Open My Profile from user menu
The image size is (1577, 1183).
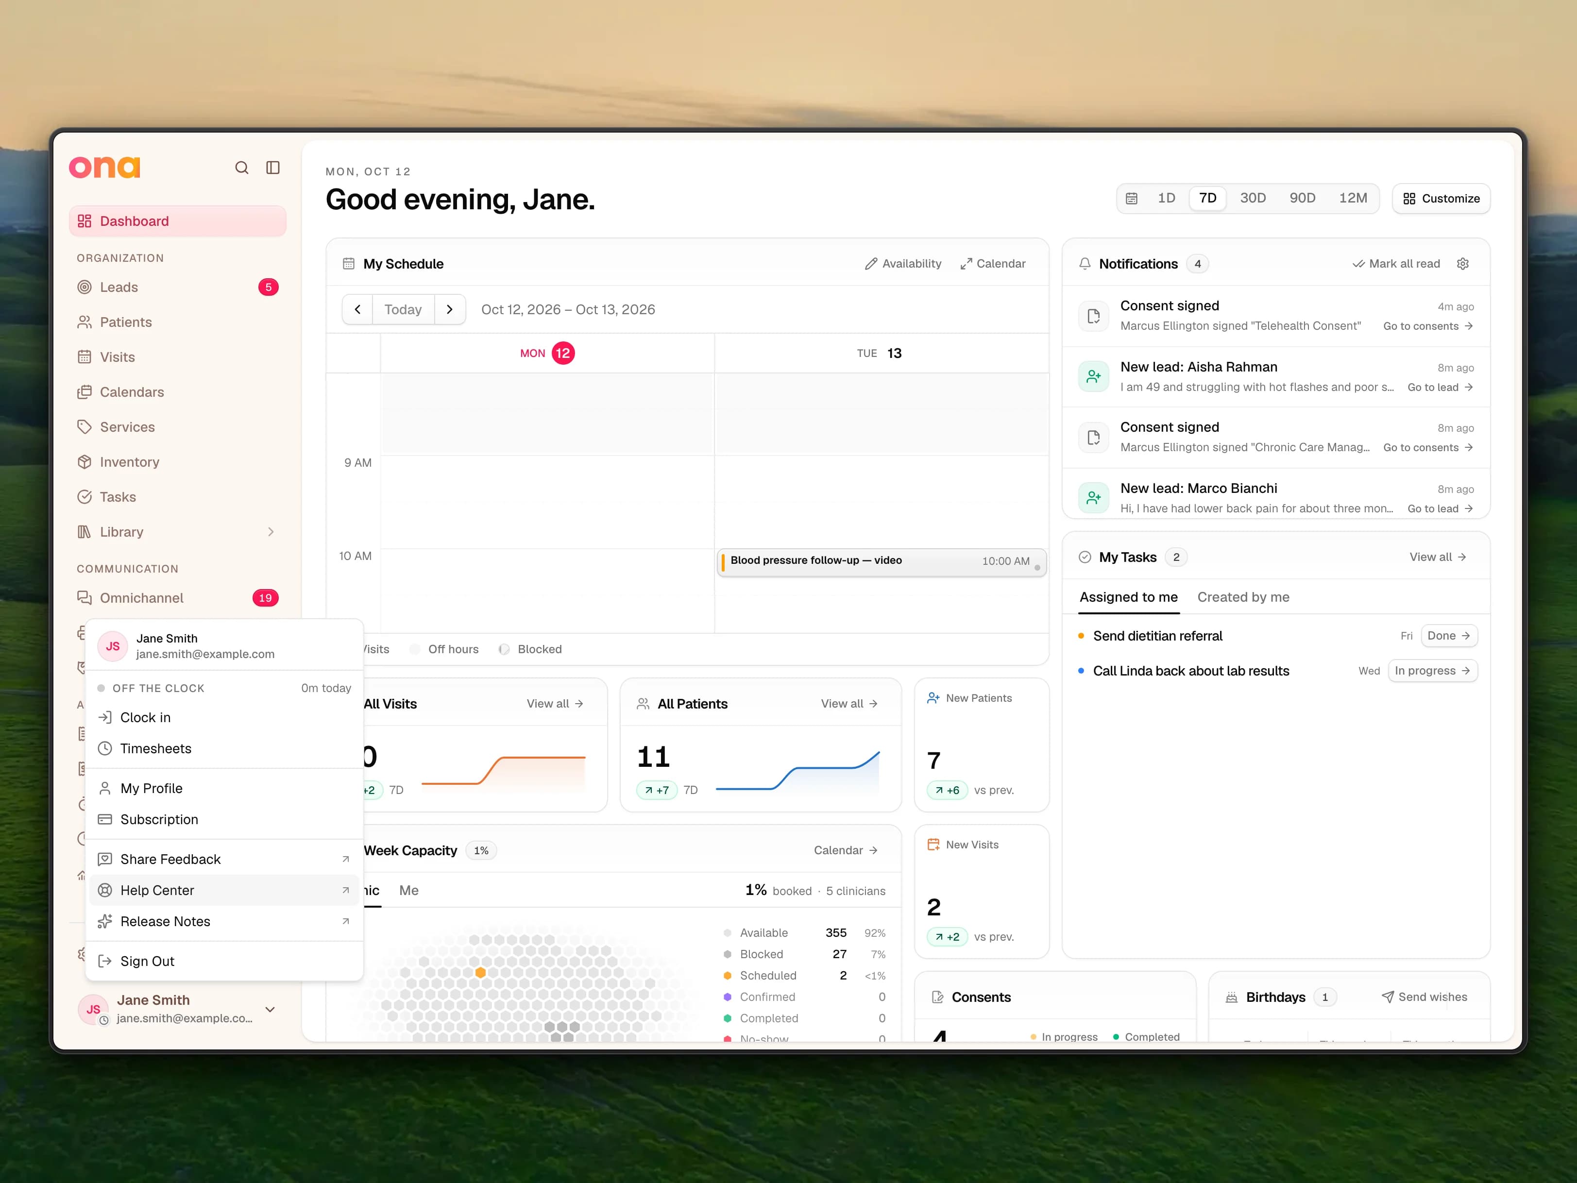tap(224, 788)
